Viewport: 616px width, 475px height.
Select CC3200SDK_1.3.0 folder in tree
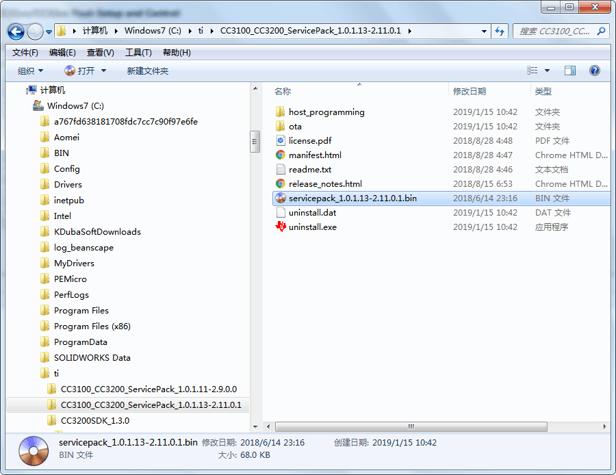point(94,420)
